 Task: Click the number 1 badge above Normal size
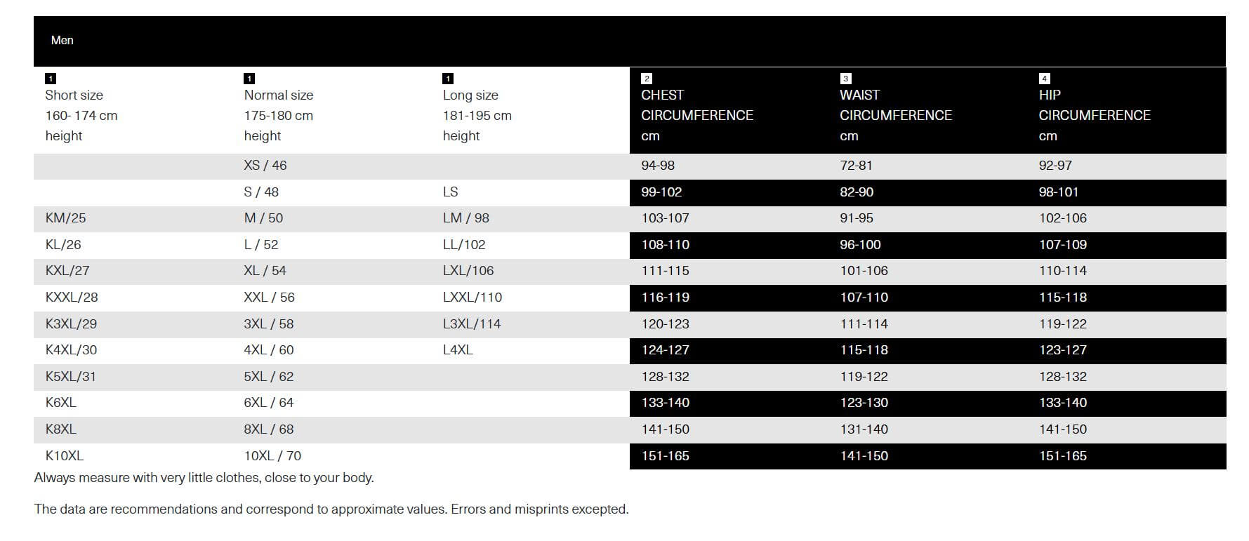click(x=249, y=79)
